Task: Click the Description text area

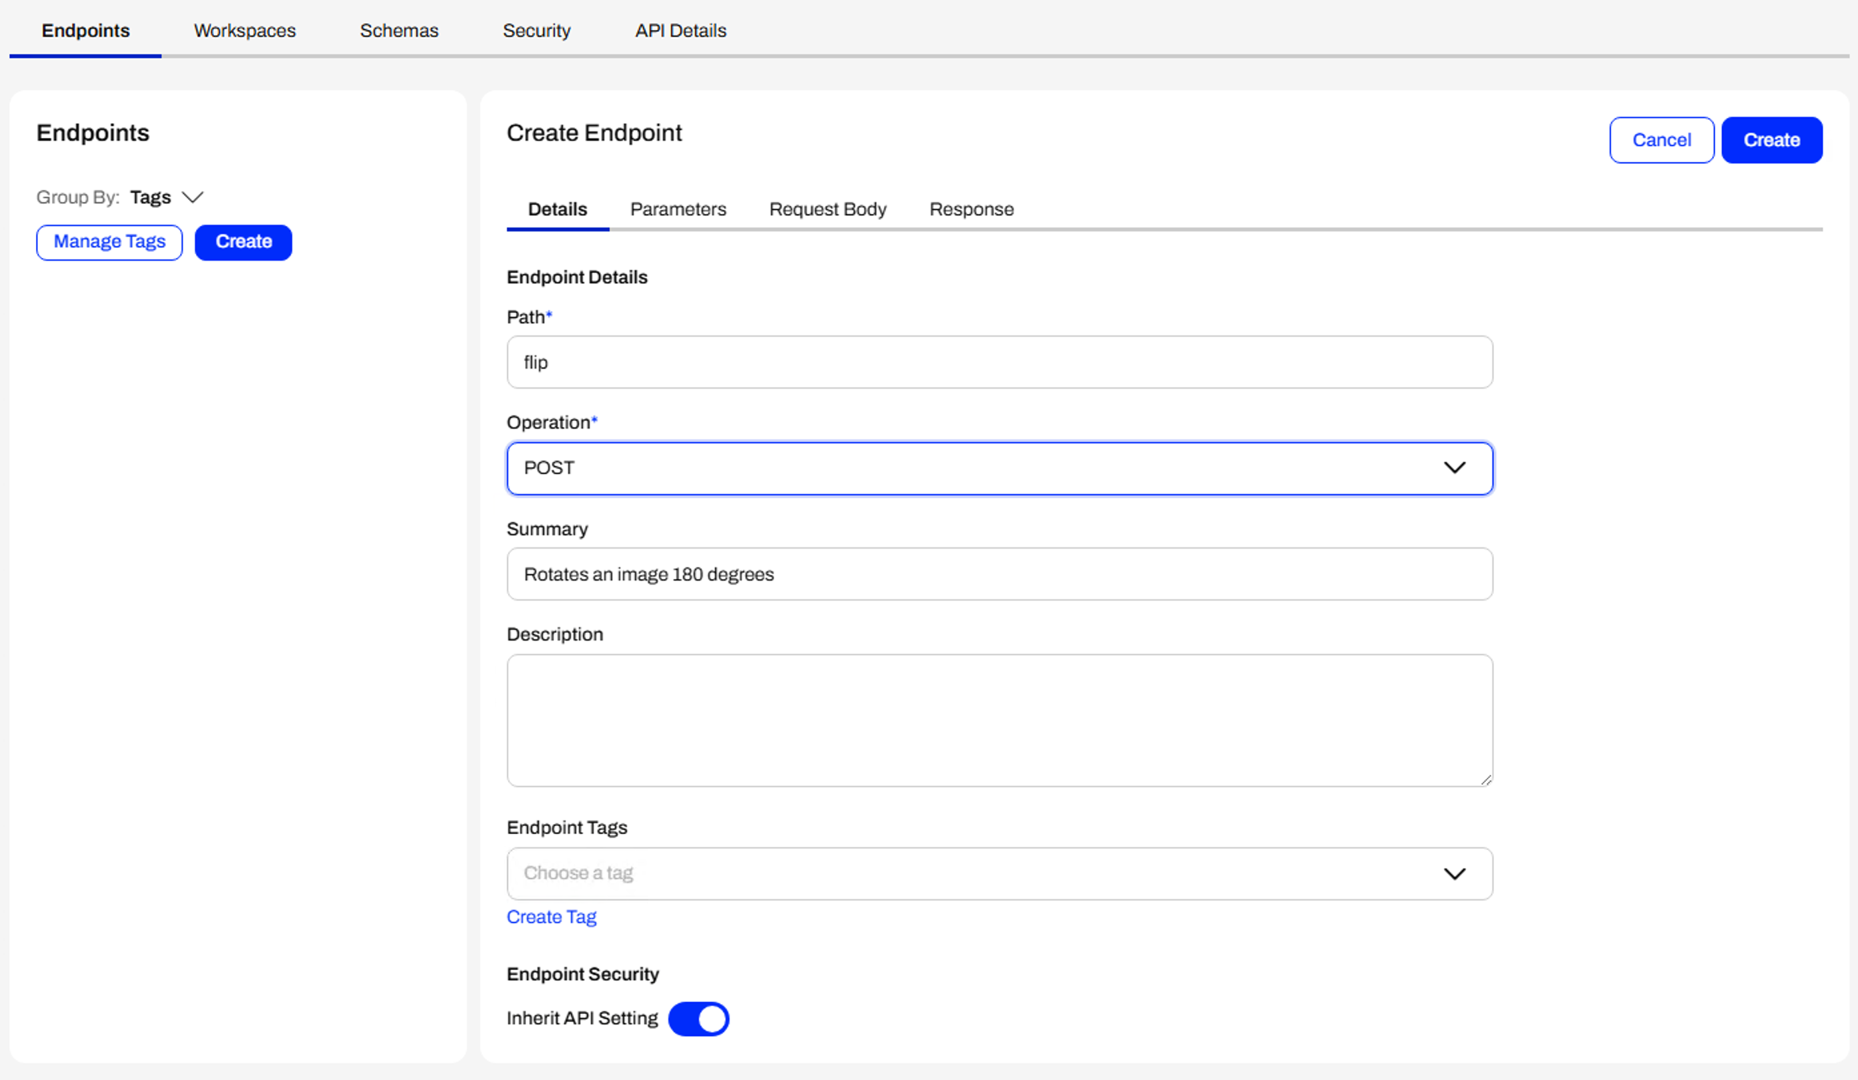Action: point(1000,720)
